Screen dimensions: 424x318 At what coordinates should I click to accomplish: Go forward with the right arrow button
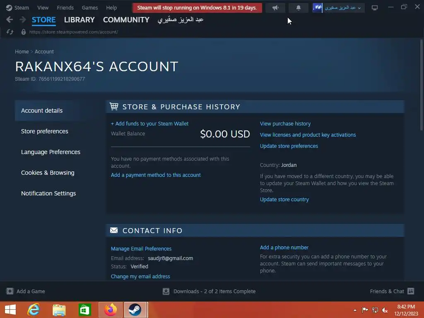point(23,19)
